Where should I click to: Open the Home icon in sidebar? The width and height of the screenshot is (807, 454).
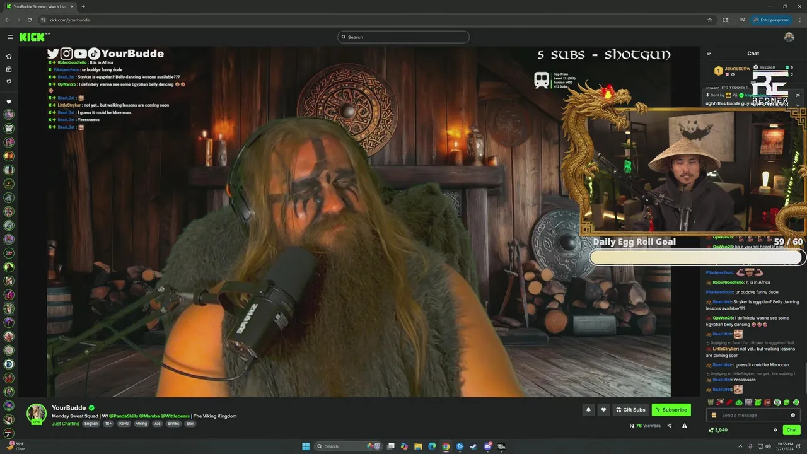[x=9, y=55]
